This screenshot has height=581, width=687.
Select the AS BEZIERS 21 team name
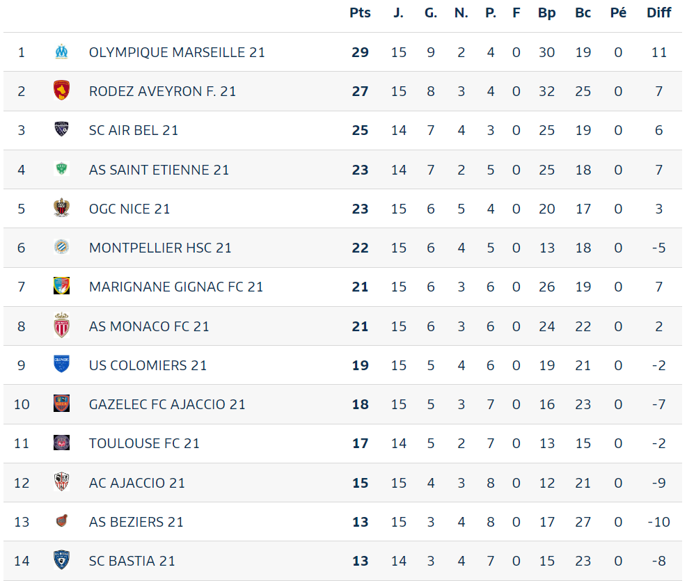pos(136,522)
